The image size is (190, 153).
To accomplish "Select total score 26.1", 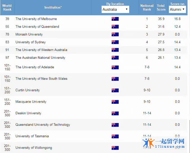I will point(161,58).
